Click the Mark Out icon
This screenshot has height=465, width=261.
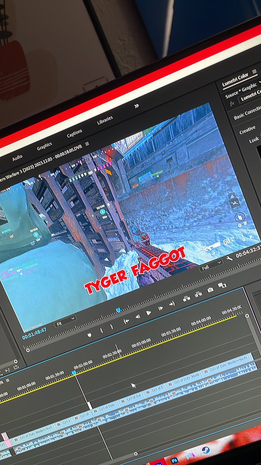click(112, 327)
